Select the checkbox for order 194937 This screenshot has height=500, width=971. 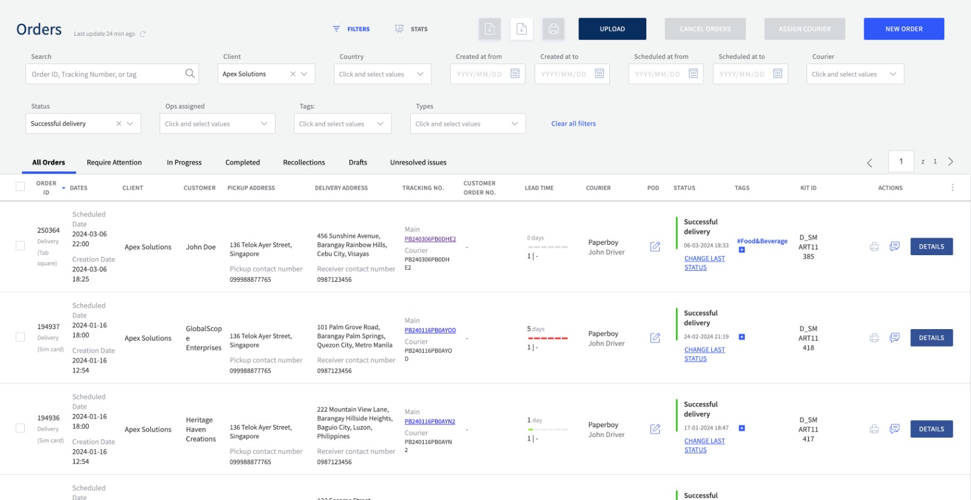click(21, 337)
